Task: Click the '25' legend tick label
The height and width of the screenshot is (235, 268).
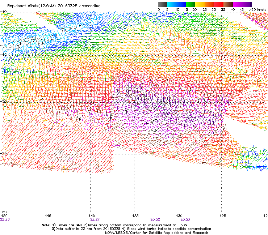Action: click(x=205, y=10)
